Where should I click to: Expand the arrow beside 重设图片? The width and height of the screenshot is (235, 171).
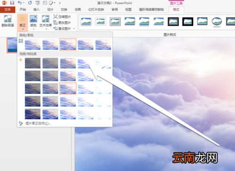[x=74, y=29]
